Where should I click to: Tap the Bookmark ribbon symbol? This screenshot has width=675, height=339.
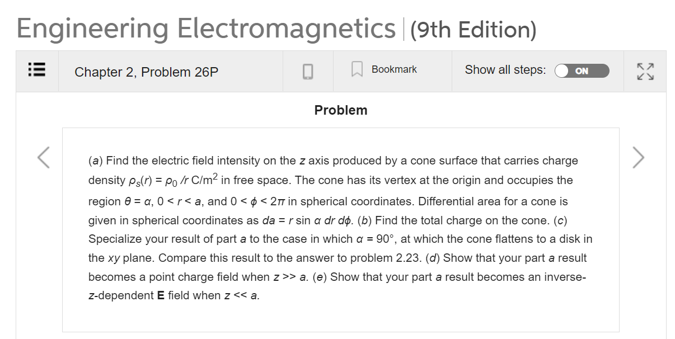tap(357, 69)
